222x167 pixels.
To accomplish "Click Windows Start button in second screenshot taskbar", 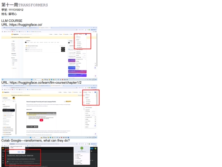I will (30, 137).
